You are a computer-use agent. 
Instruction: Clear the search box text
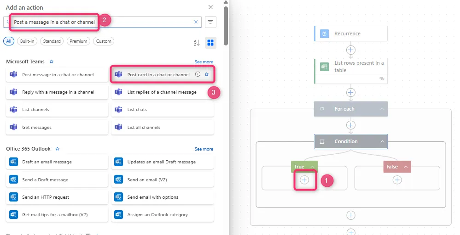pyautogui.click(x=196, y=22)
